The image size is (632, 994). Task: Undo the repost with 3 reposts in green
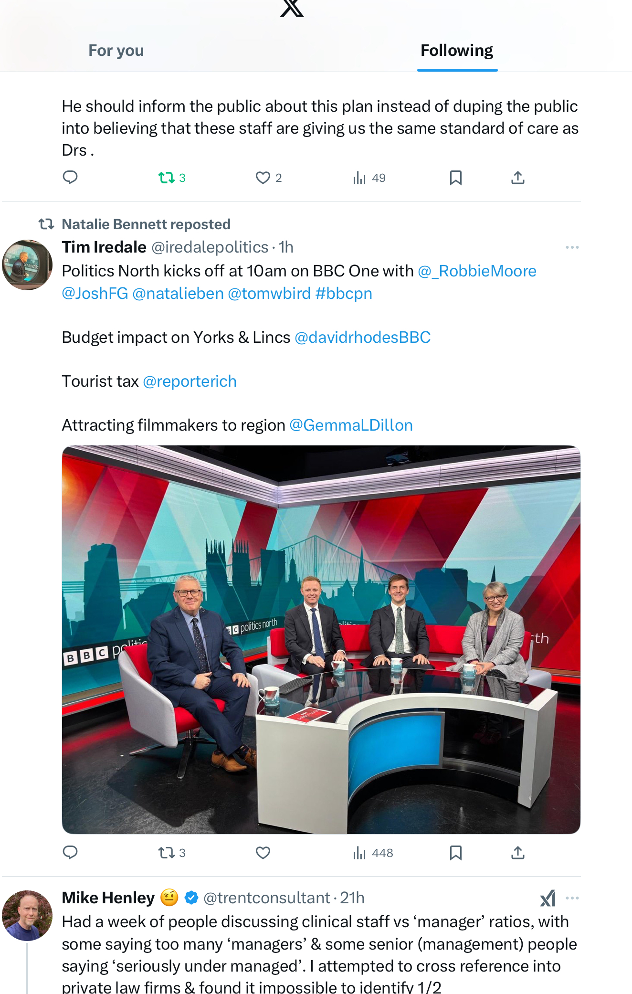coord(172,178)
